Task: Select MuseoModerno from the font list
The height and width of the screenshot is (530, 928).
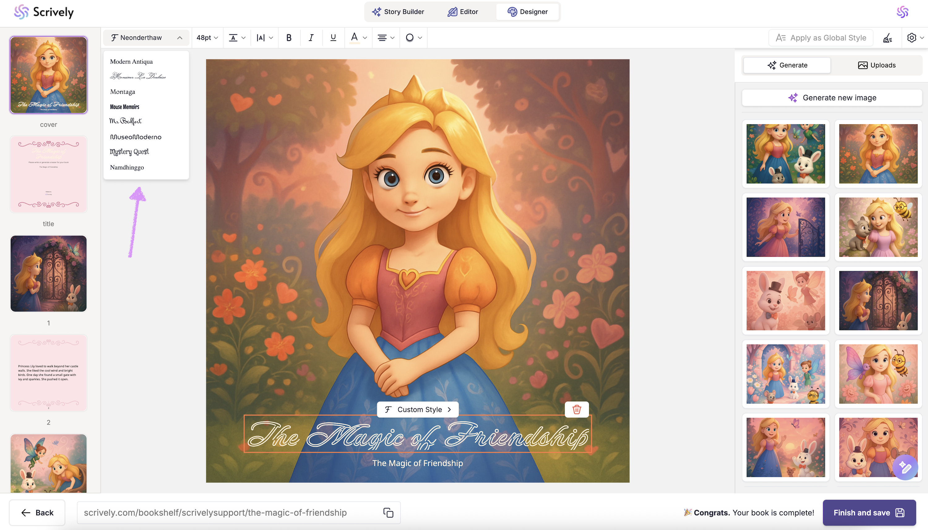Action: 136,137
